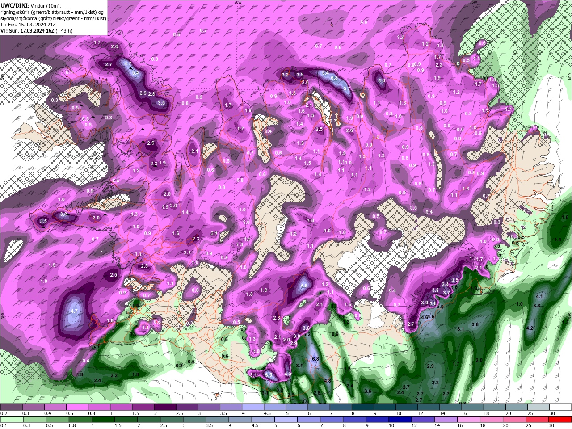
Task: Click the 5.4 snowfall value on the map
Action: tap(325, 72)
